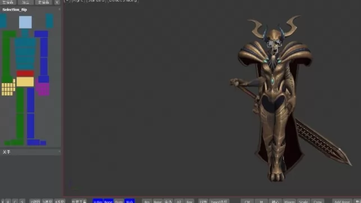Open the Standard viewport label menu

click(97, 1)
